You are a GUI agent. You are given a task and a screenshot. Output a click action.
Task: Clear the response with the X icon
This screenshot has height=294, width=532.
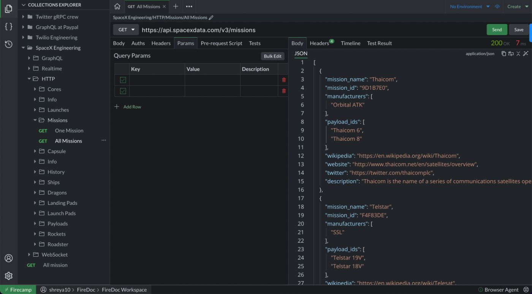click(518, 54)
